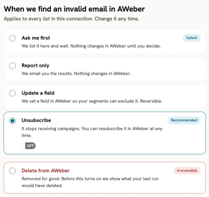This screenshot has height=197, width=209.
Task: Click the "Ask me first" option title
Action: point(36,38)
